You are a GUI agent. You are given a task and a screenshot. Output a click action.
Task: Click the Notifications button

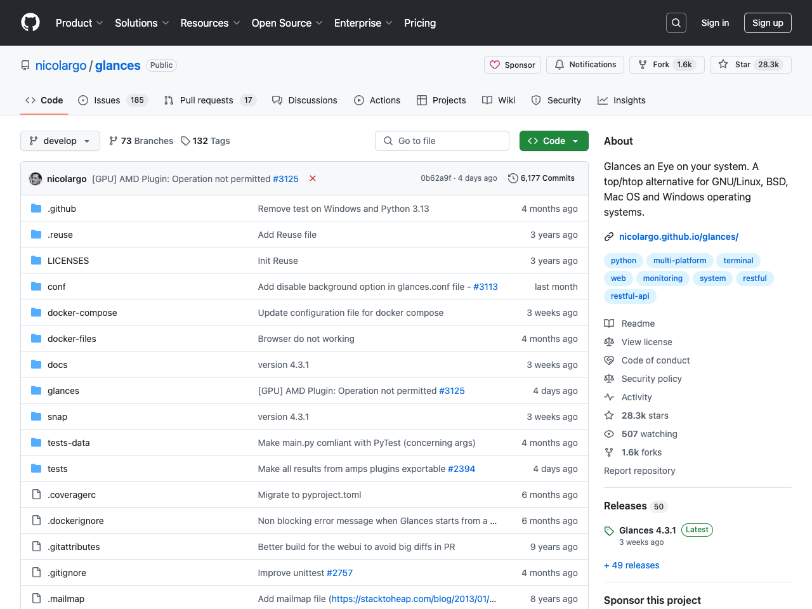click(586, 65)
